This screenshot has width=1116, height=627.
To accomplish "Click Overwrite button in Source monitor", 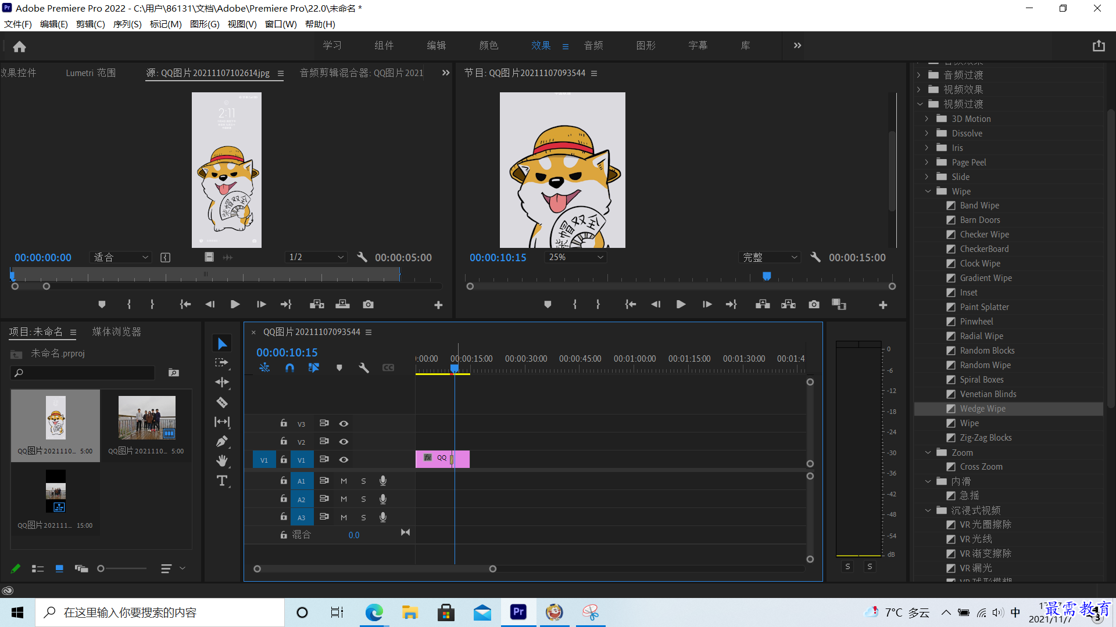I will [x=342, y=304].
